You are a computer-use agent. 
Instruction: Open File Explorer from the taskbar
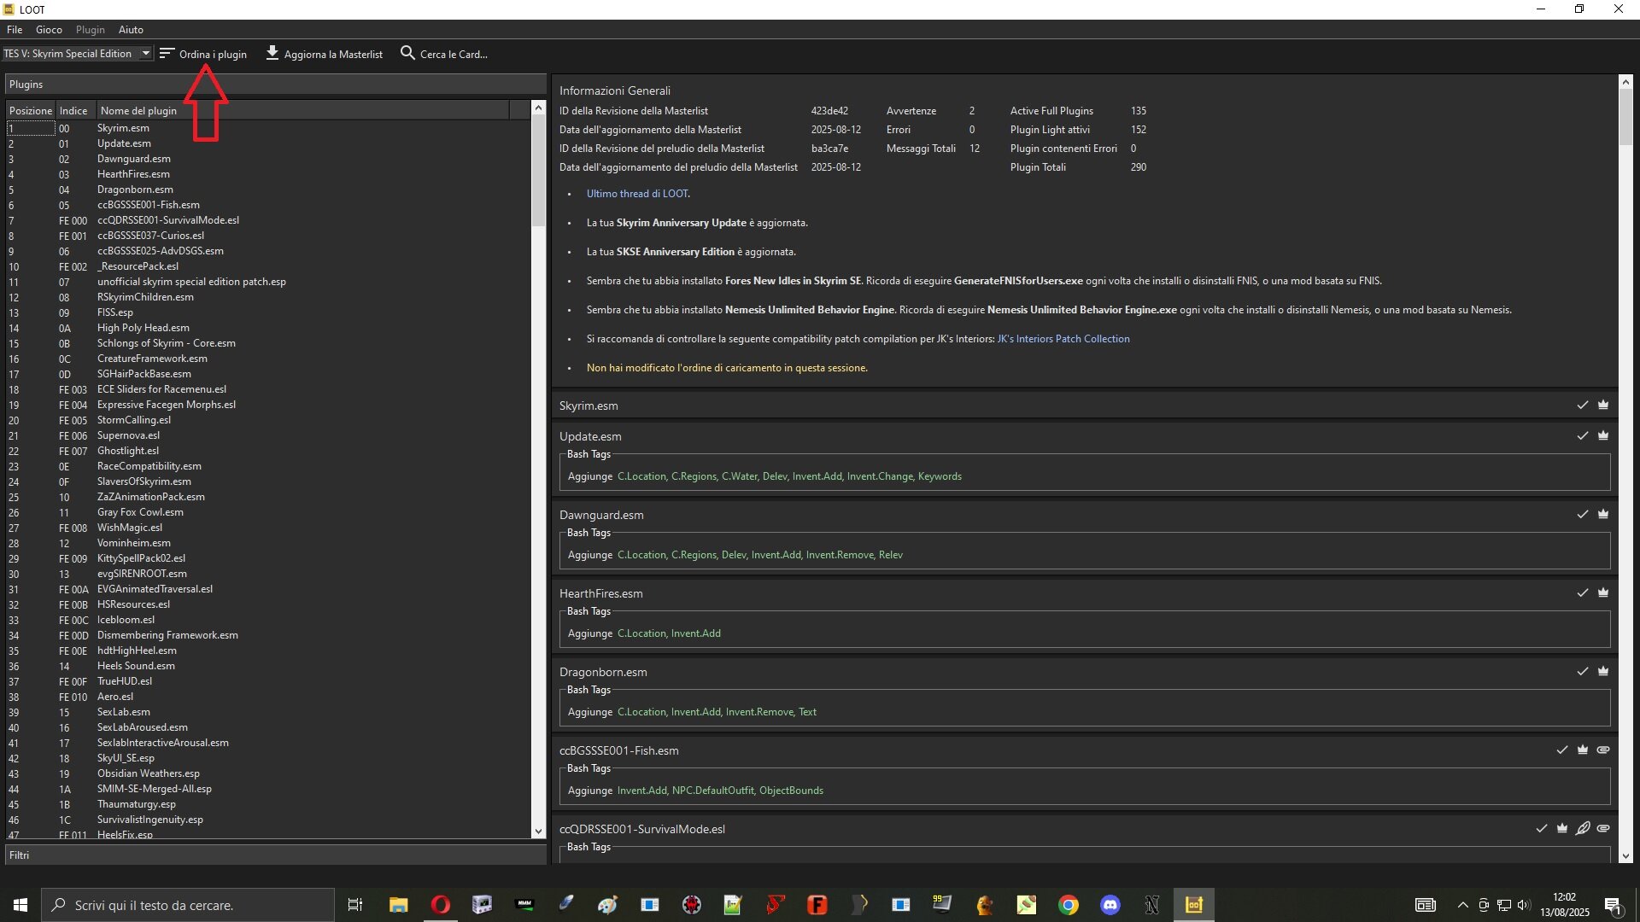tap(399, 905)
